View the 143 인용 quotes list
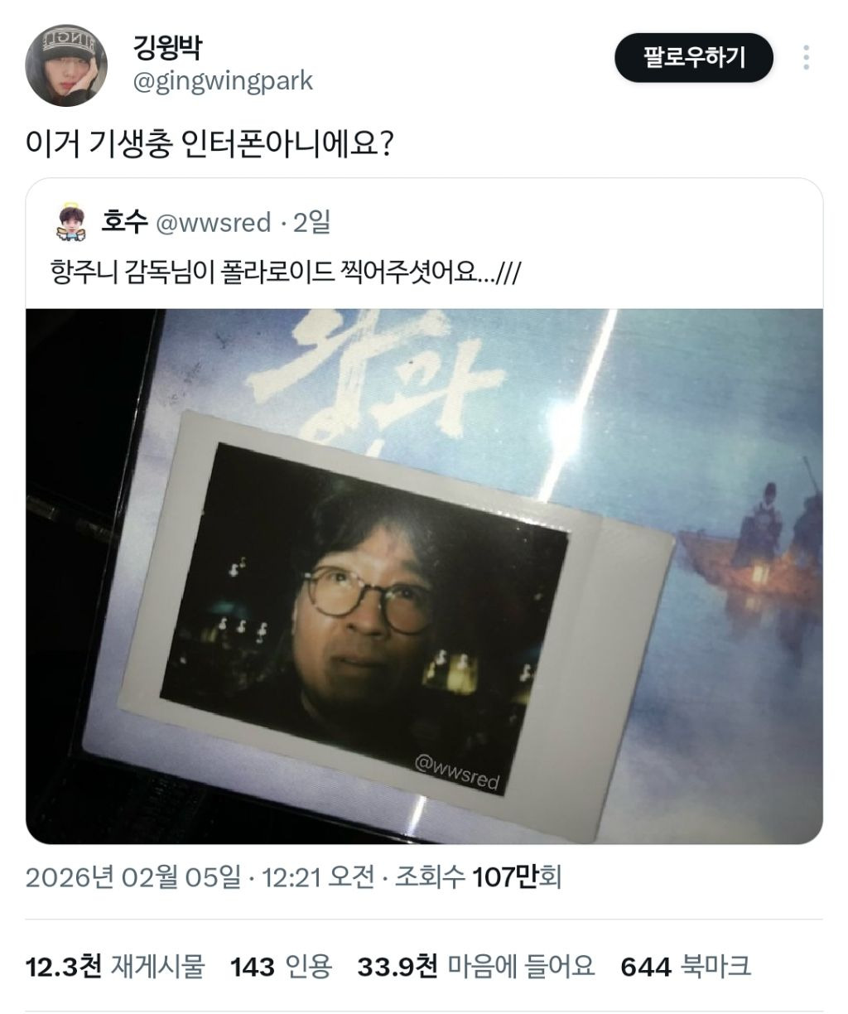Viewport: 848px width, 1014px height. tap(281, 965)
